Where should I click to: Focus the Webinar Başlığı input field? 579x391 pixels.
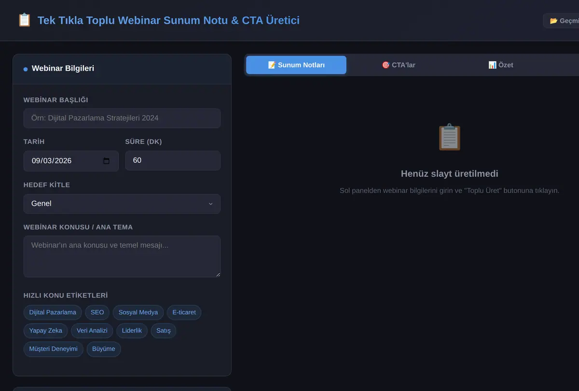coord(122,118)
